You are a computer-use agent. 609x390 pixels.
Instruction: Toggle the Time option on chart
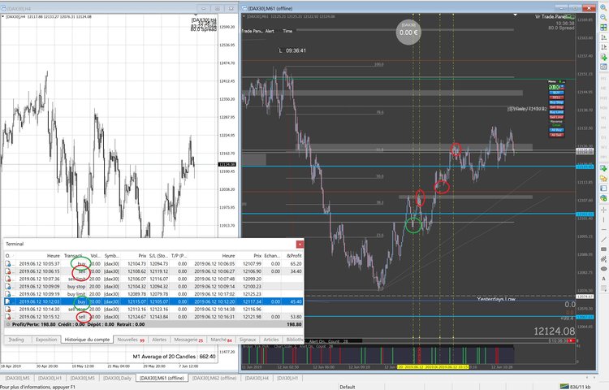coord(287,31)
